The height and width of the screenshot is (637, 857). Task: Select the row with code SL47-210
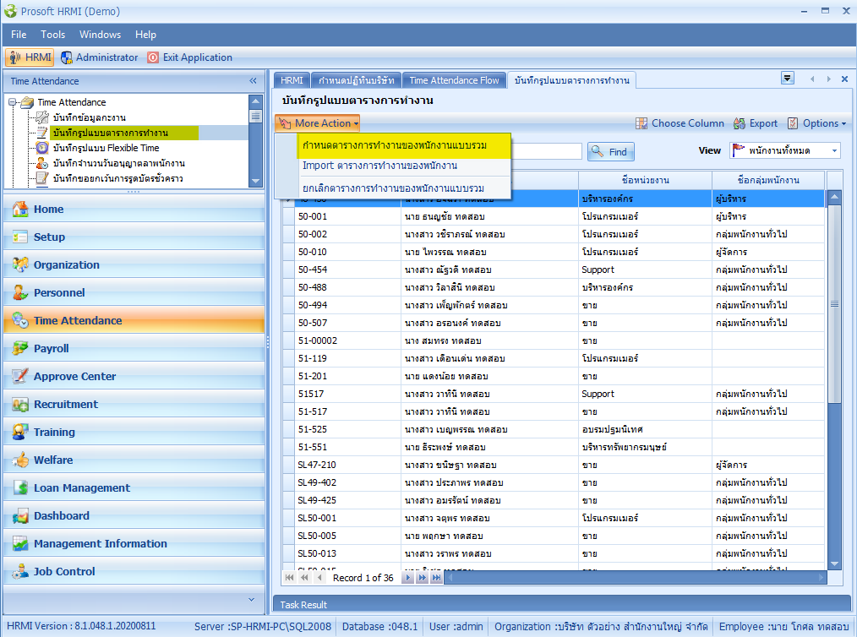[553, 465]
